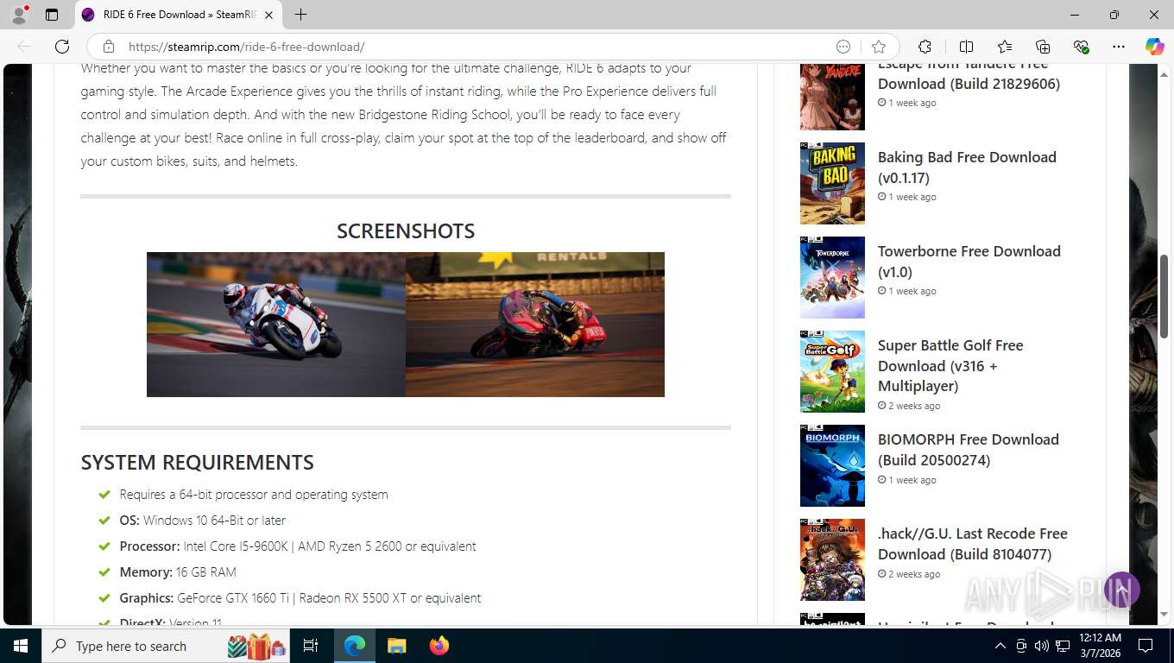The height and width of the screenshot is (663, 1174).
Task: Open the Windows Start menu
Action: (21, 646)
